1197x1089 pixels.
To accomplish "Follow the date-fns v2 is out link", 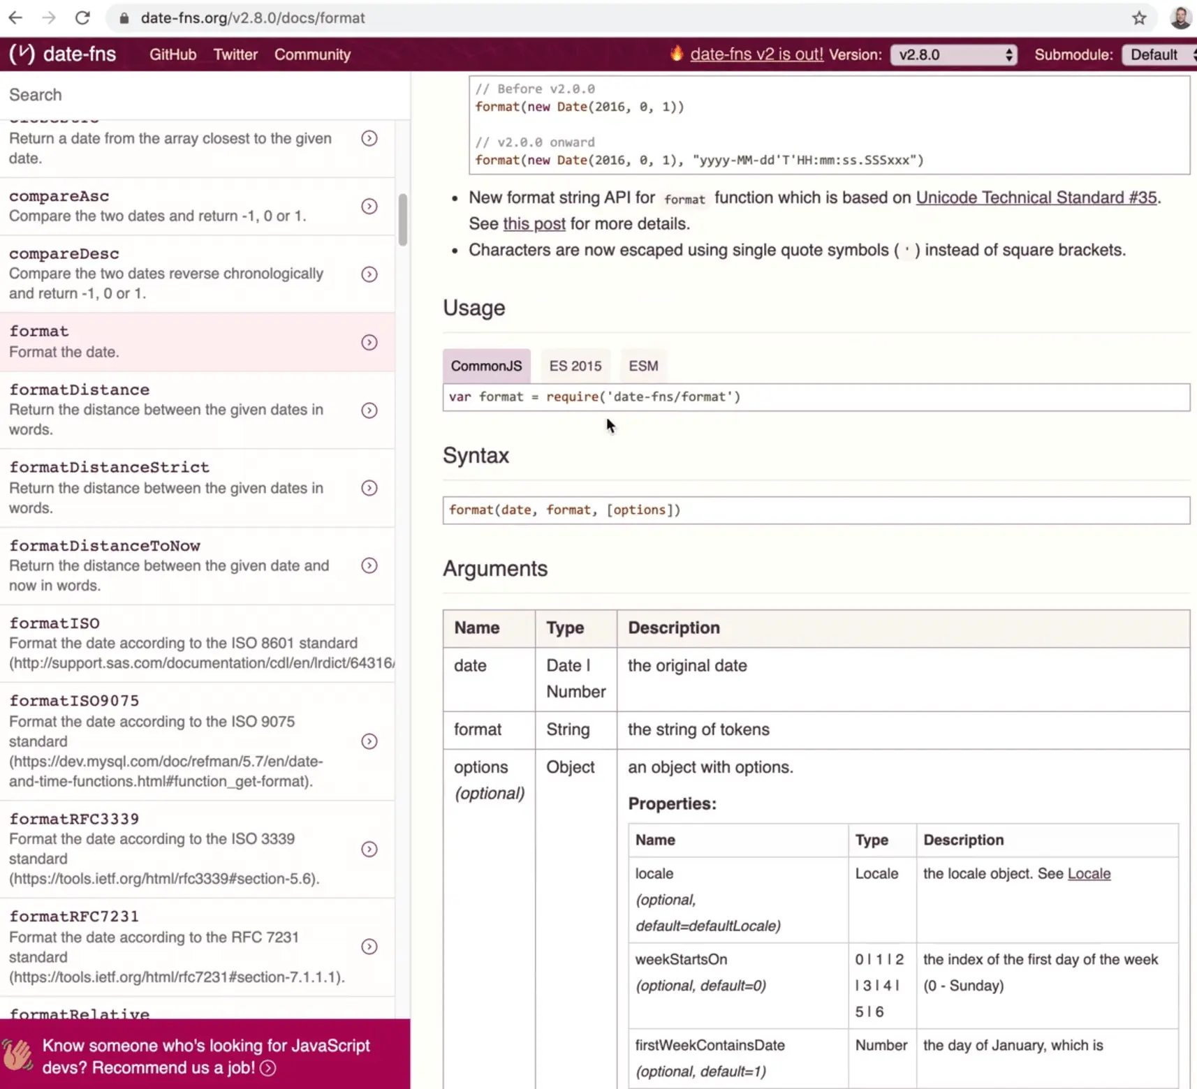I will (x=756, y=54).
